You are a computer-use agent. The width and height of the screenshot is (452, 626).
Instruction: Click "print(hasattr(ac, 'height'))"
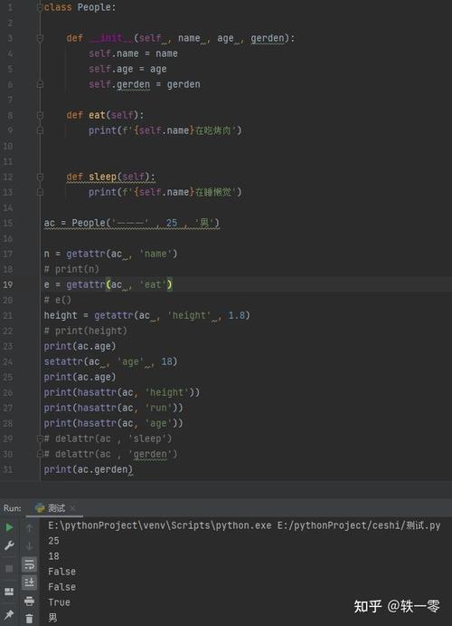pyautogui.click(x=122, y=393)
